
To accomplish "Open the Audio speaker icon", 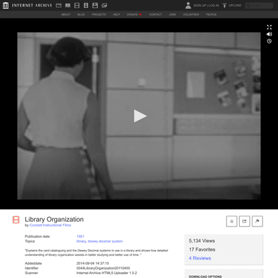I will pos(86,5).
